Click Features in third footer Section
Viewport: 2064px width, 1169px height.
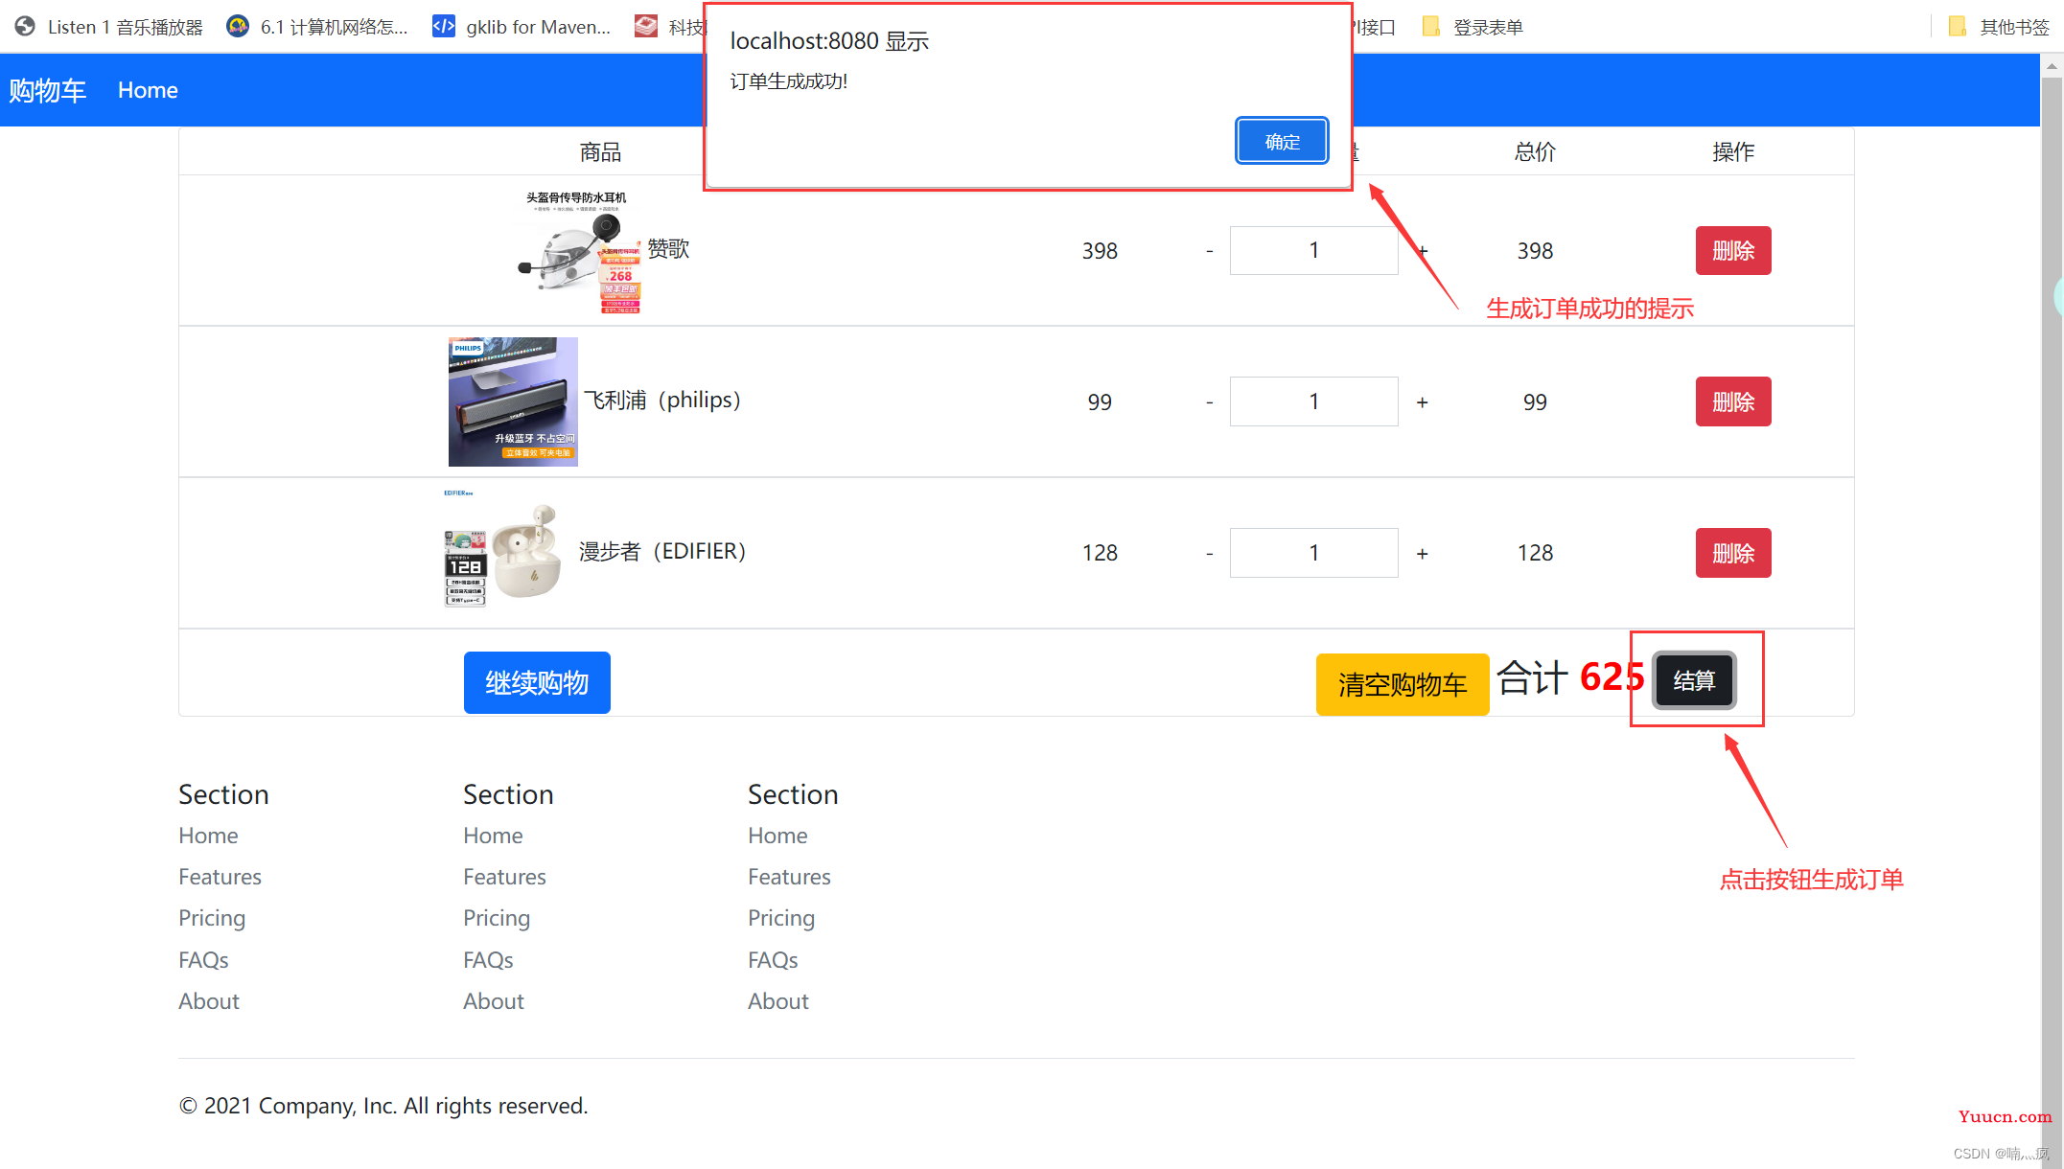coord(789,877)
